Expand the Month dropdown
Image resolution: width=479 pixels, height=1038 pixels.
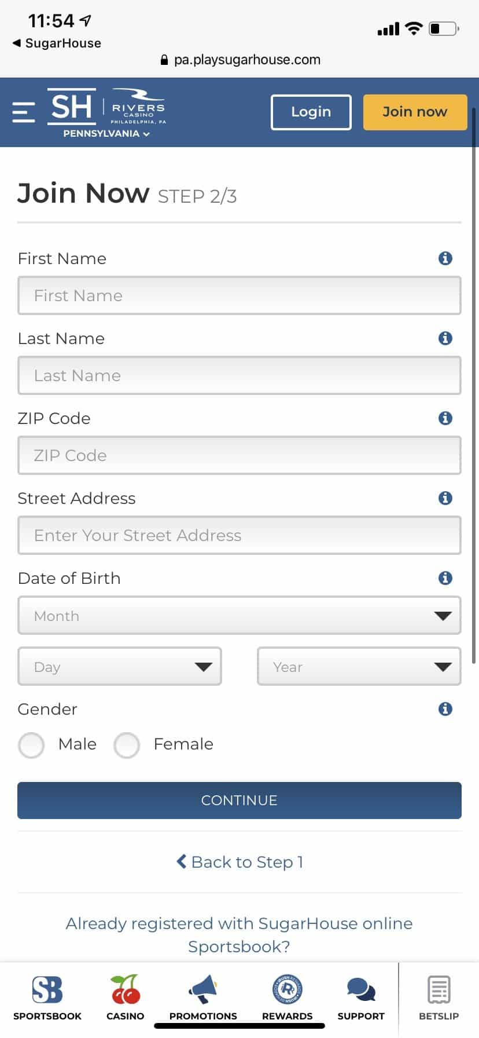click(x=239, y=616)
